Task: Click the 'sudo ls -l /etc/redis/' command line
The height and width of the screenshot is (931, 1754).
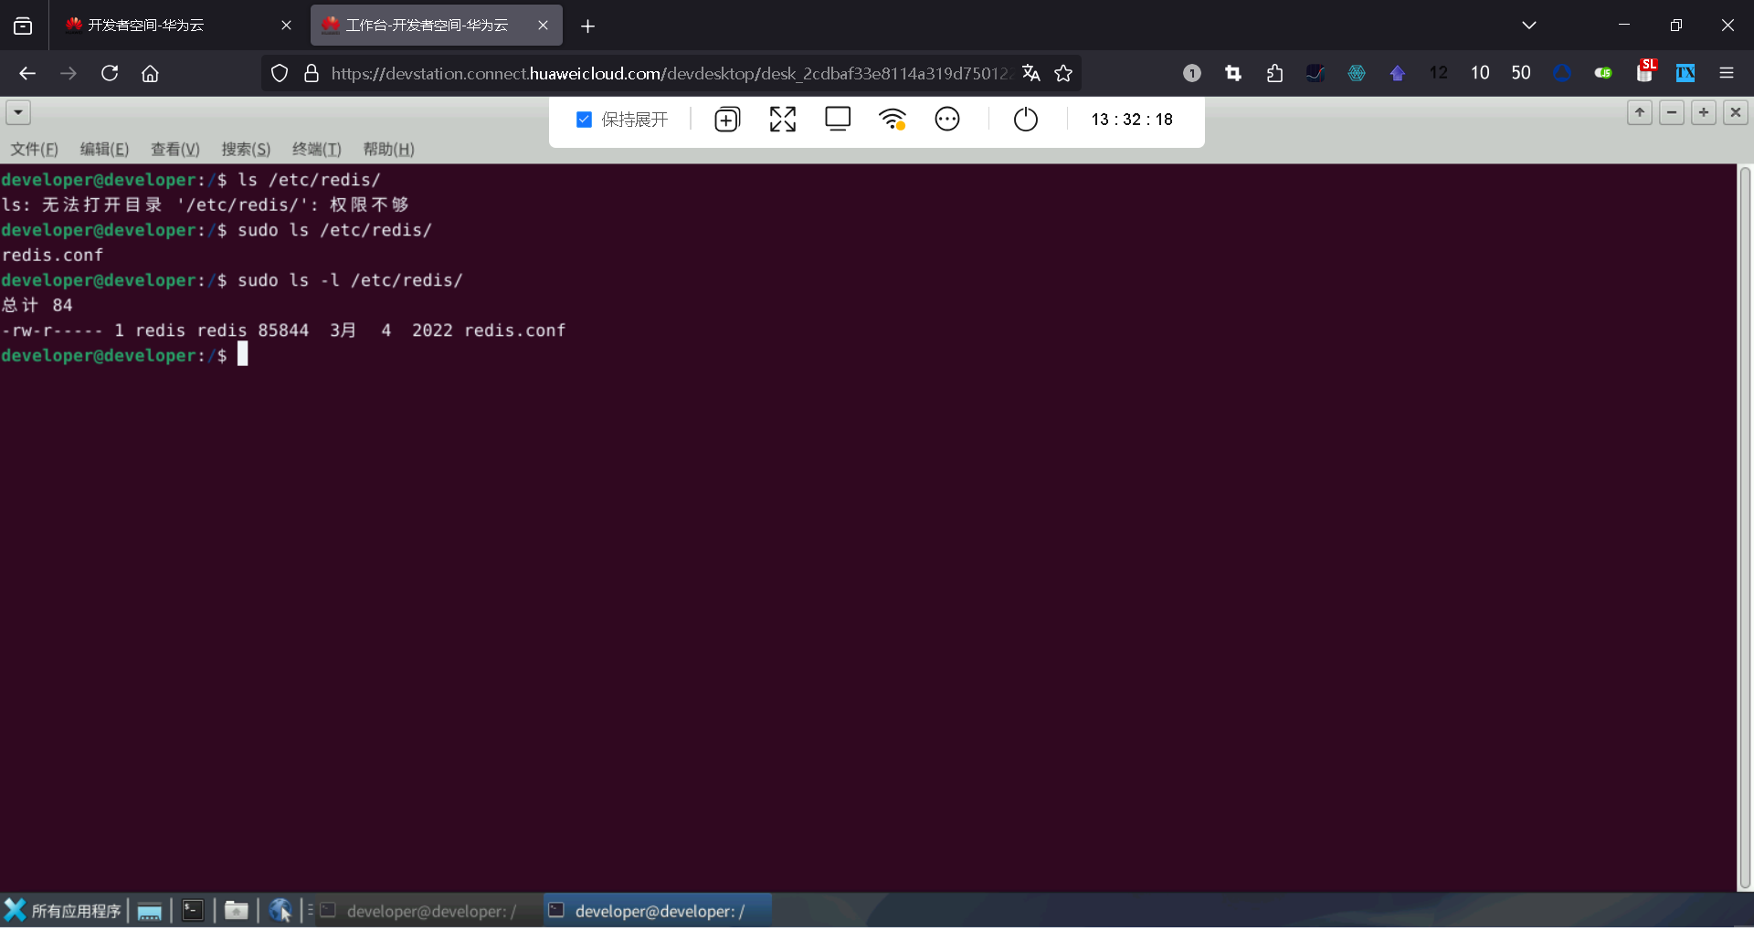Action: [x=350, y=281]
